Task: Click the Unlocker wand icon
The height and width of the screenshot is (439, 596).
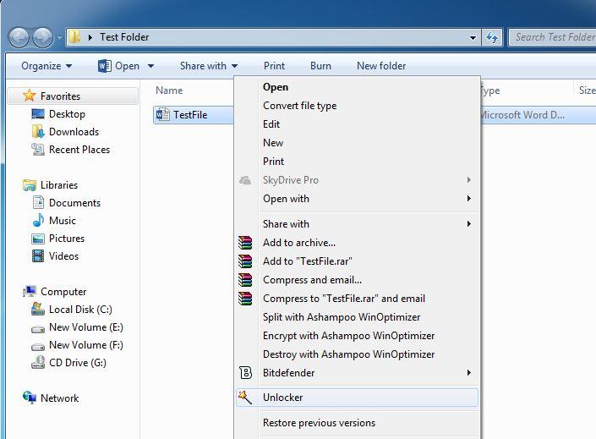Action: tap(245, 398)
